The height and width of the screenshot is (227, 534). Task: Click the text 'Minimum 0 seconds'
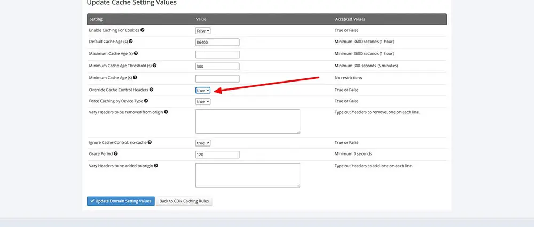coord(353,154)
